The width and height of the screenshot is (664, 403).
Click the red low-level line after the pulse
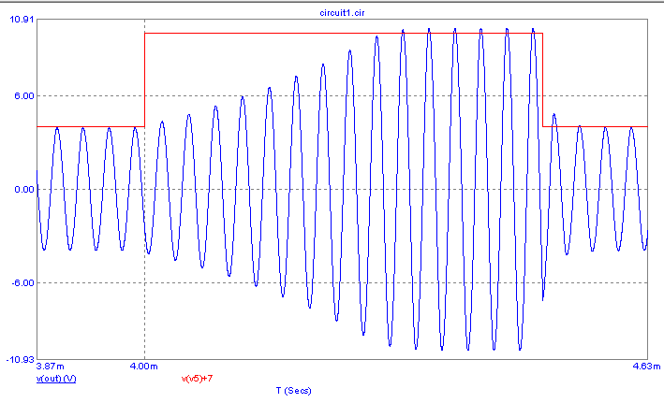pos(599,126)
